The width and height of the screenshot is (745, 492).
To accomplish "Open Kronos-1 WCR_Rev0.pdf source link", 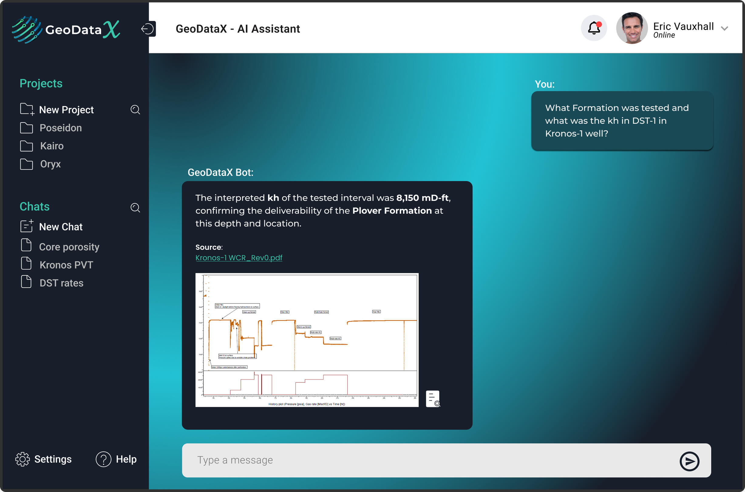I will 239,258.
